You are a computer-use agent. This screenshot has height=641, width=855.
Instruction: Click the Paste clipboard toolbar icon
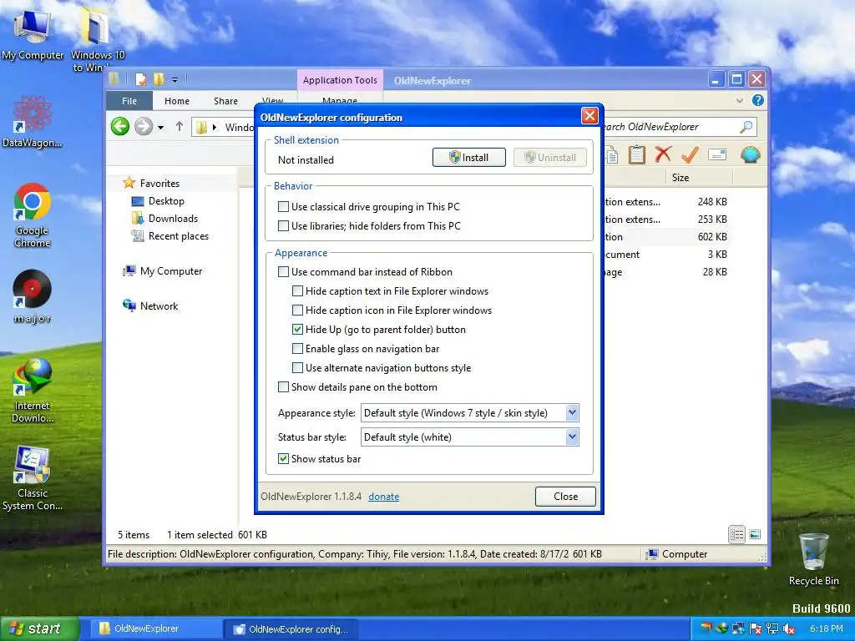pos(636,154)
